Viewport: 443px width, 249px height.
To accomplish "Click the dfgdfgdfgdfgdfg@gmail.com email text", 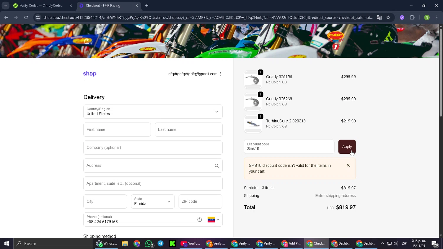I will (x=193, y=74).
